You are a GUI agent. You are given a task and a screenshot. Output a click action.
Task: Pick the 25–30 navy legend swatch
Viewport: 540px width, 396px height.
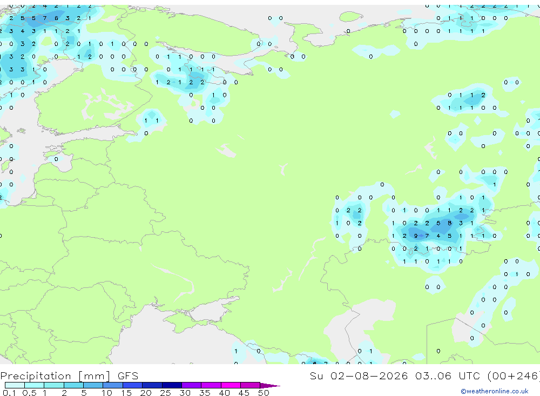[x=172, y=385]
